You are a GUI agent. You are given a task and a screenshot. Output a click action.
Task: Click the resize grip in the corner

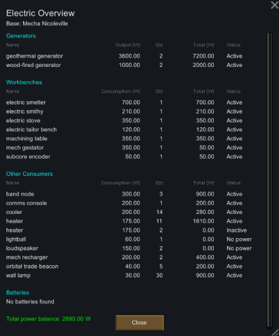tap(275, 332)
